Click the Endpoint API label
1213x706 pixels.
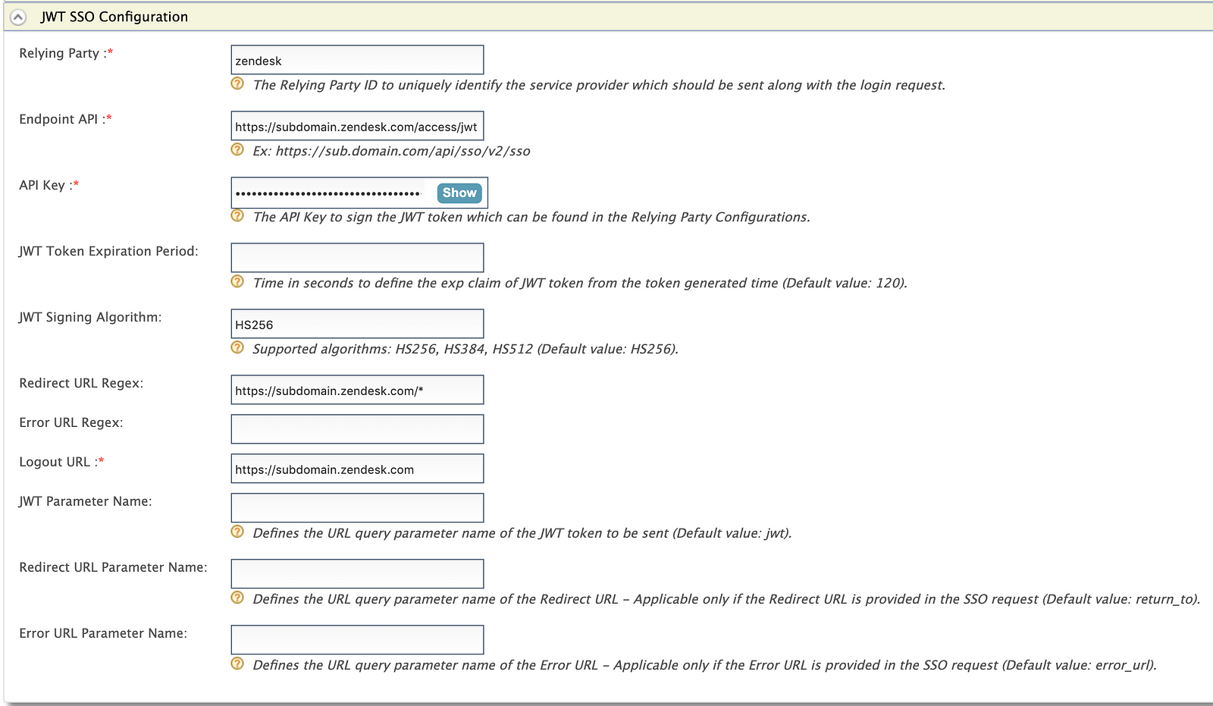(65, 119)
